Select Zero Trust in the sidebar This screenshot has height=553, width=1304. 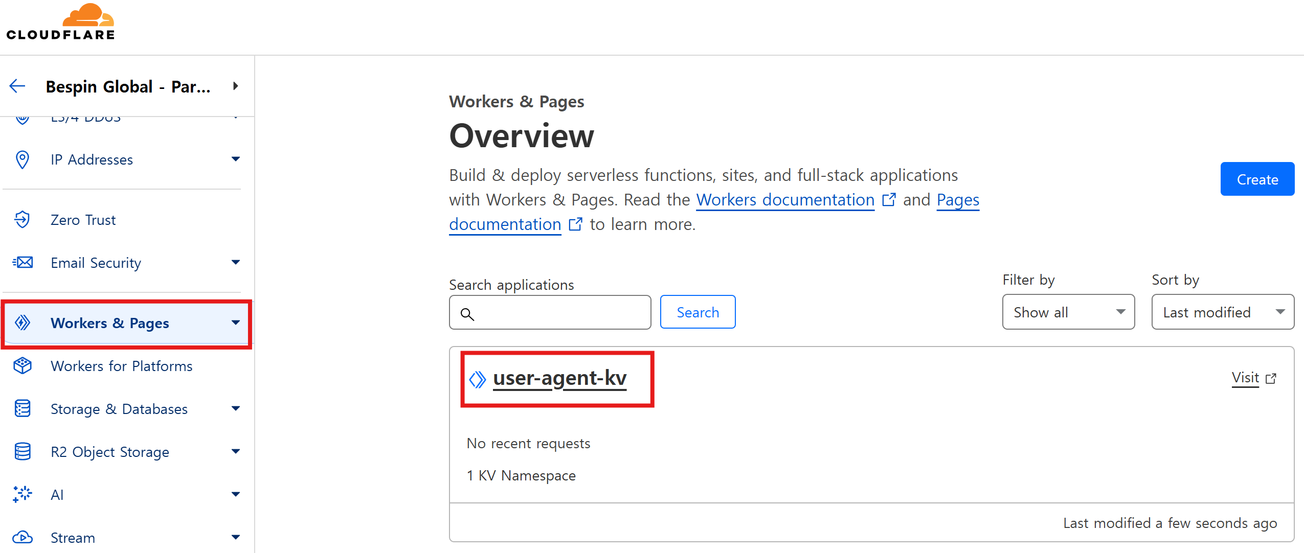tap(83, 220)
